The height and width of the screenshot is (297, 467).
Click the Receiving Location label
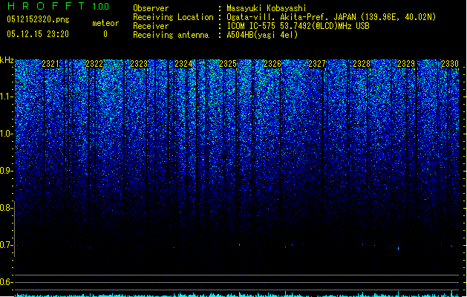tap(173, 17)
